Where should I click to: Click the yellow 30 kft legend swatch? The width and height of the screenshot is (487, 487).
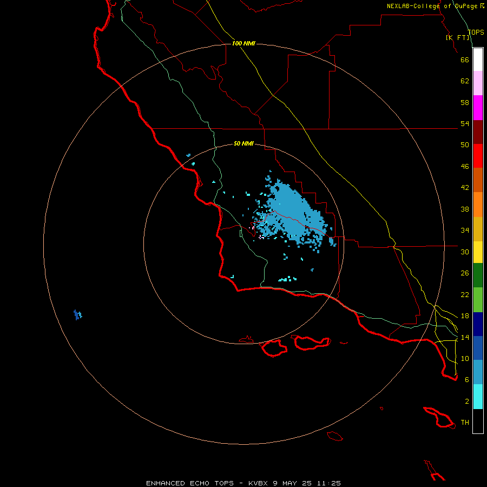[x=478, y=252]
